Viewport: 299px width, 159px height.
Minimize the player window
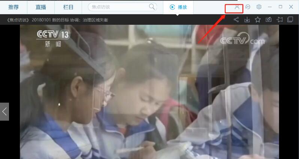pos(270,7)
